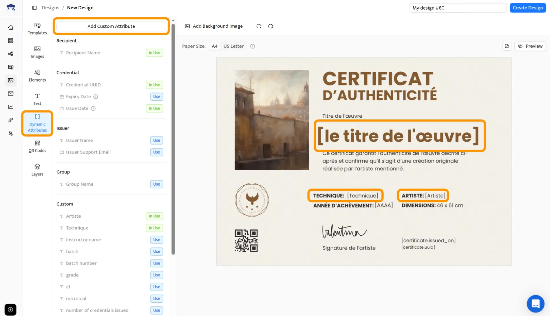Click the attributes panel scrollbar
The image size is (550, 316).
click(x=173, y=139)
